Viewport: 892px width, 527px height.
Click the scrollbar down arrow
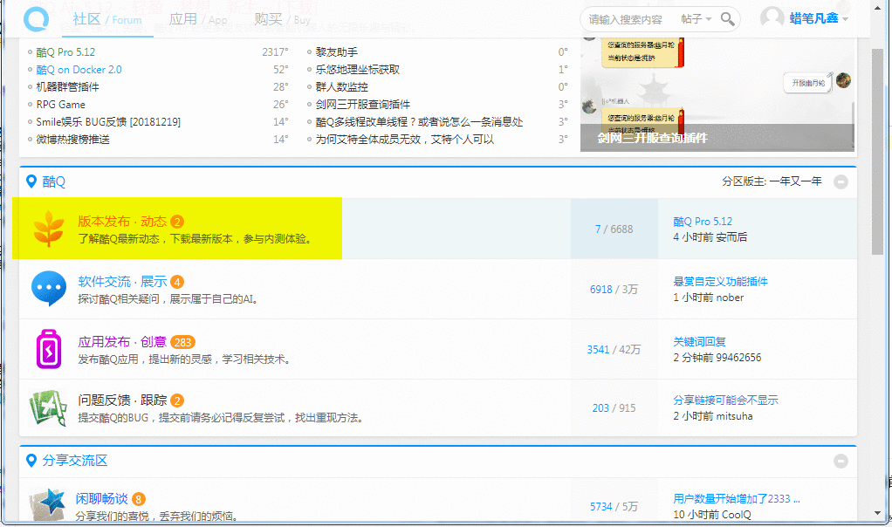point(878,513)
